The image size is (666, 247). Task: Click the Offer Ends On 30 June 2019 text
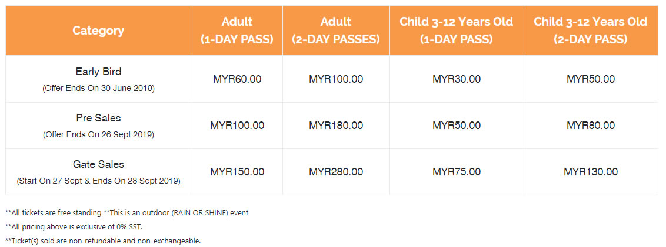click(98, 89)
